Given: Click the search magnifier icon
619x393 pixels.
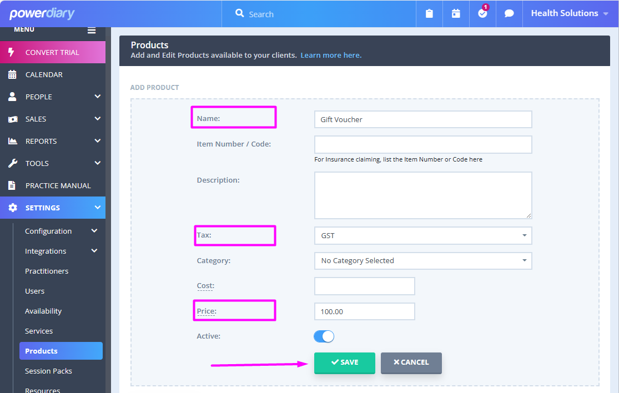Looking at the screenshot, I should coord(240,13).
